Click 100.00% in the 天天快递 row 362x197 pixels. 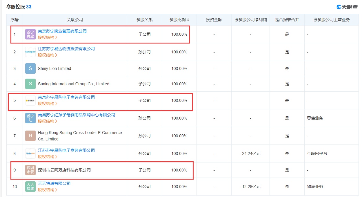click(x=179, y=187)
